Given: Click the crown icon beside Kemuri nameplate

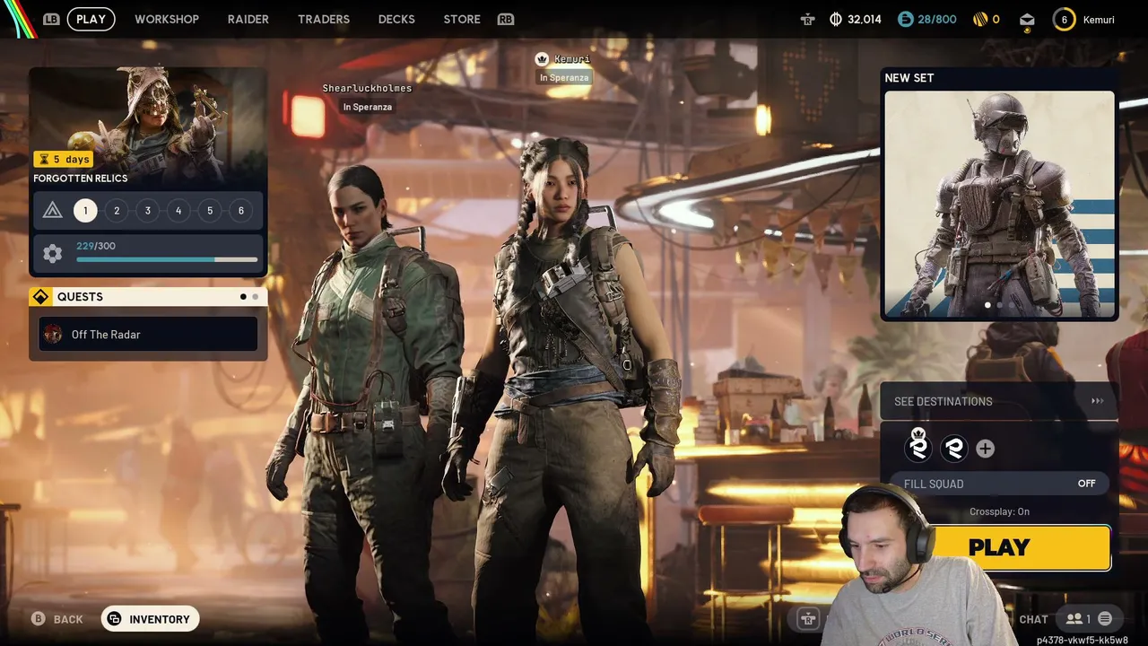Looking at the screenshot, I should tap(542, 59).
